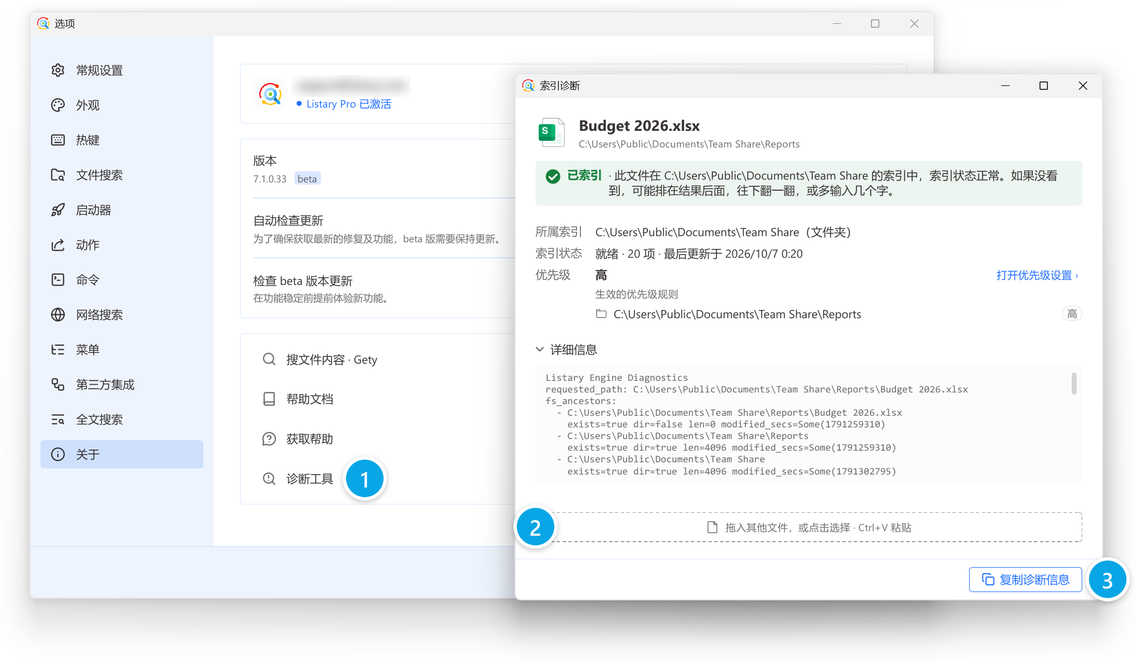The height and width of the screenshot is (663, 1136).
Task: Click the 全文搜索 text-search icon
Action: (58, 420)
